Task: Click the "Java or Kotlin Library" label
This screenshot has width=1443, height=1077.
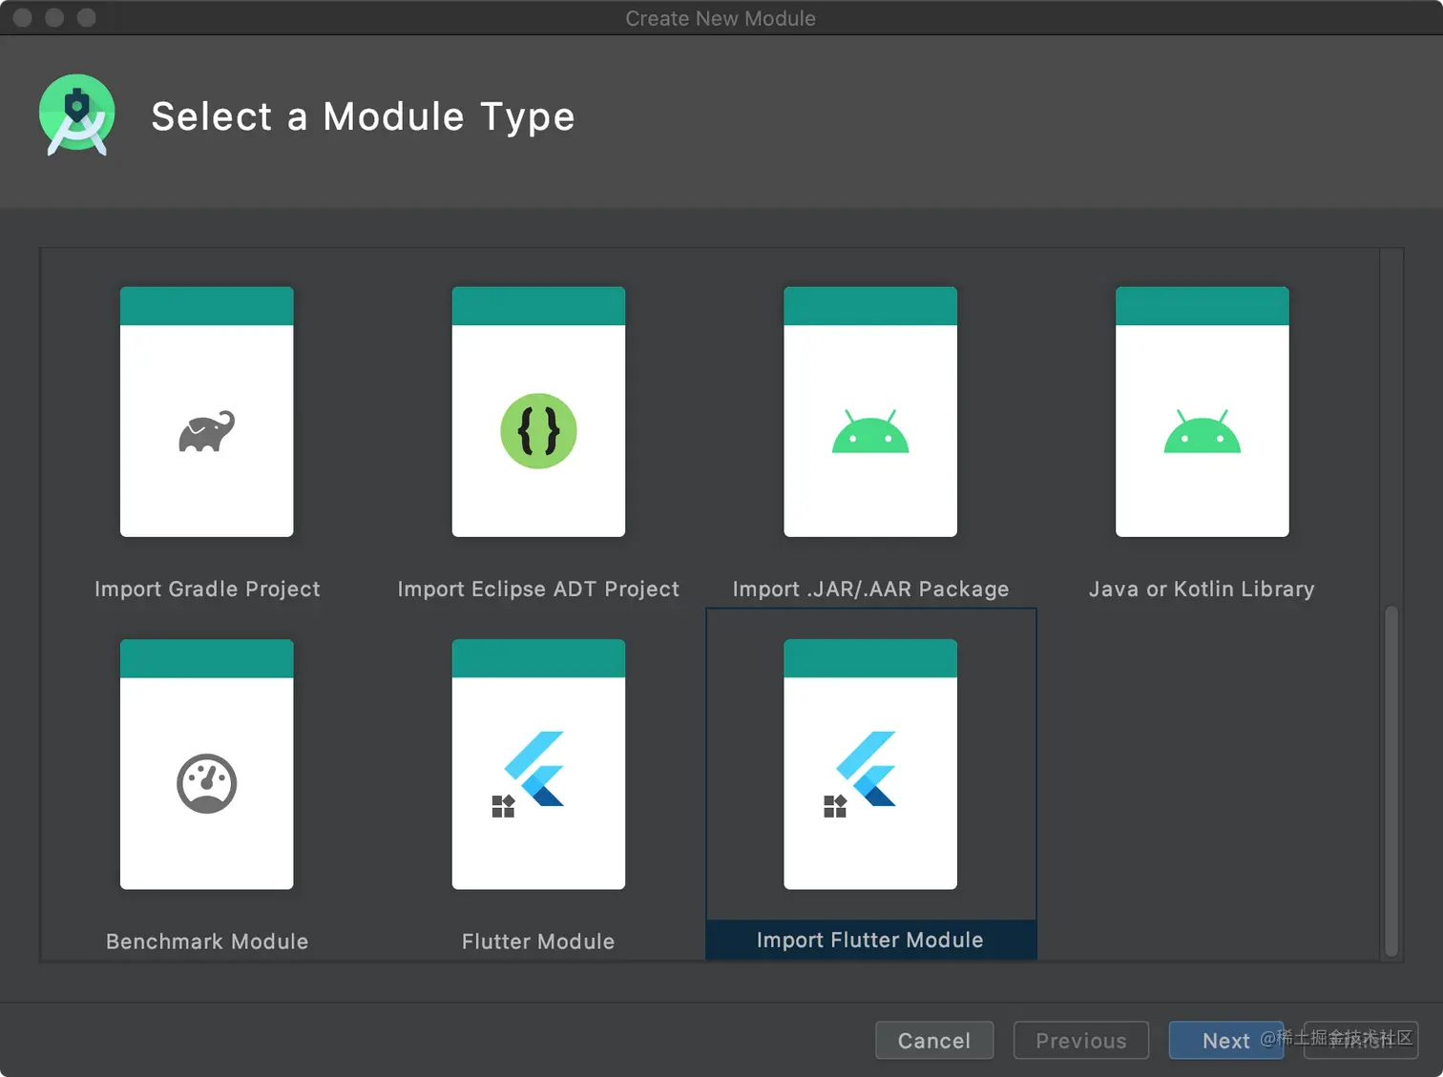Action: tap(1202, 589)
